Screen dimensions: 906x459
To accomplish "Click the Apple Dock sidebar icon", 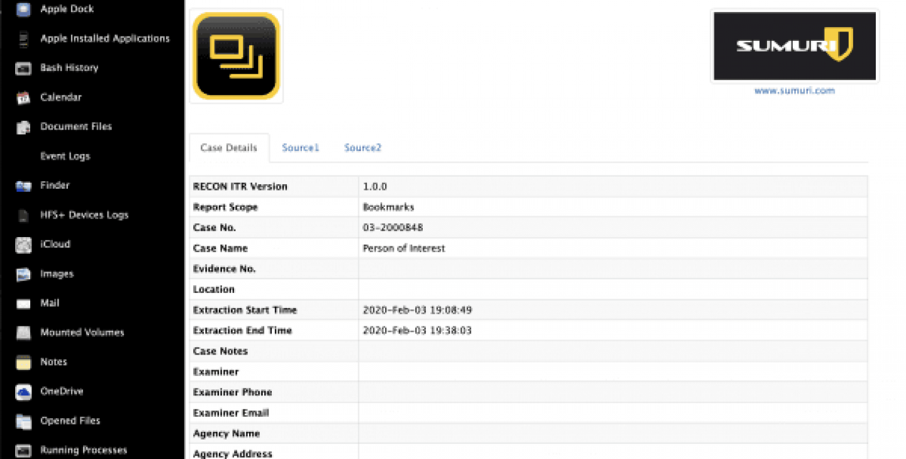I will click(23, 9).
